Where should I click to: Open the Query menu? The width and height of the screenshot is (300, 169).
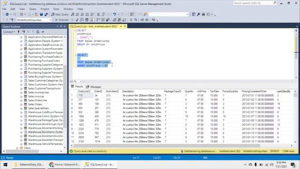[x=33, y=9]
